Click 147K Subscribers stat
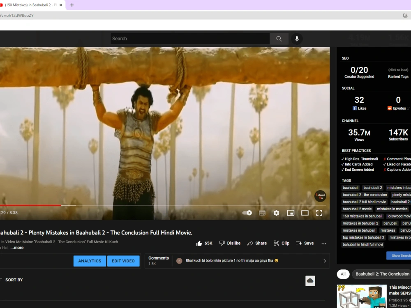Screen dimensions: 411x308 click(398, 135)
